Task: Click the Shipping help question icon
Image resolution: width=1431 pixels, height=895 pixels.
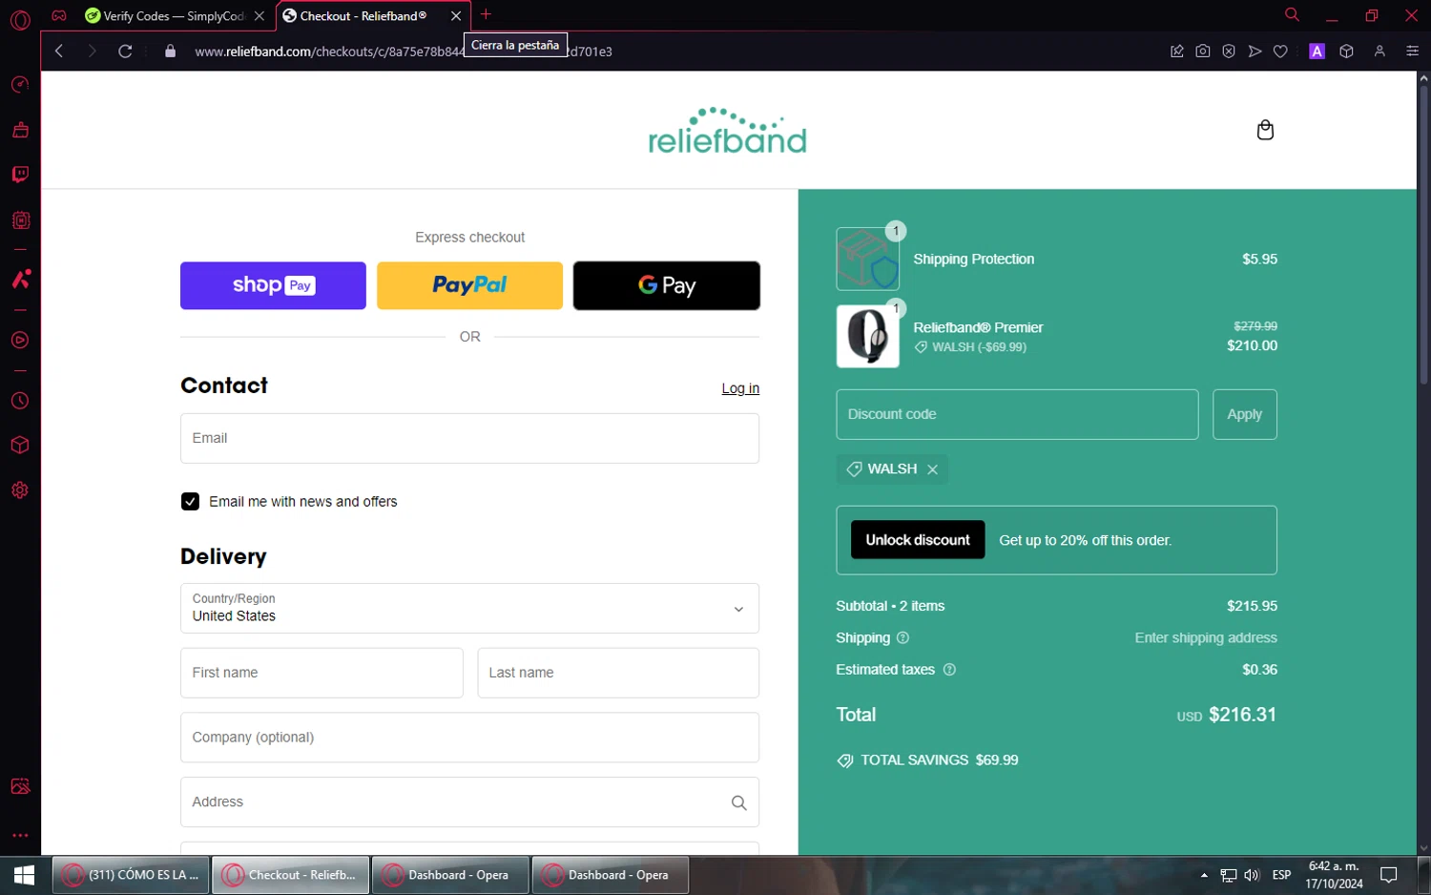Action: (x=902, y=637)
